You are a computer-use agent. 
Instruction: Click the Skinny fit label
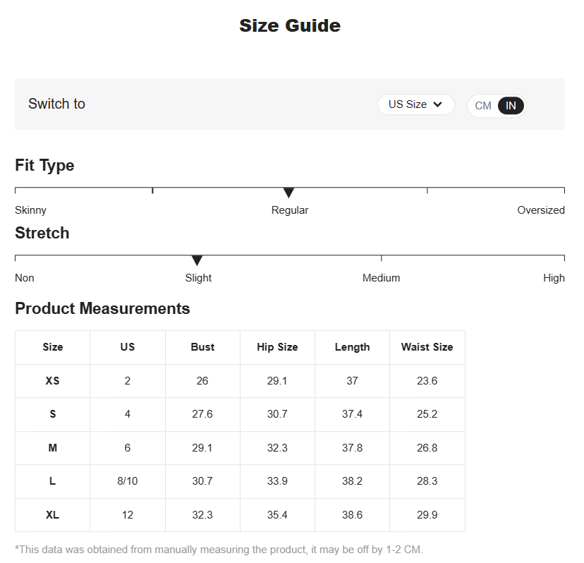tap(30, 210)
